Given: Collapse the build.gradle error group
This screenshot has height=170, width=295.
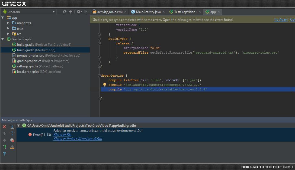Looking at the screenshot, I should pyautogui.click(x=19, y=126).
